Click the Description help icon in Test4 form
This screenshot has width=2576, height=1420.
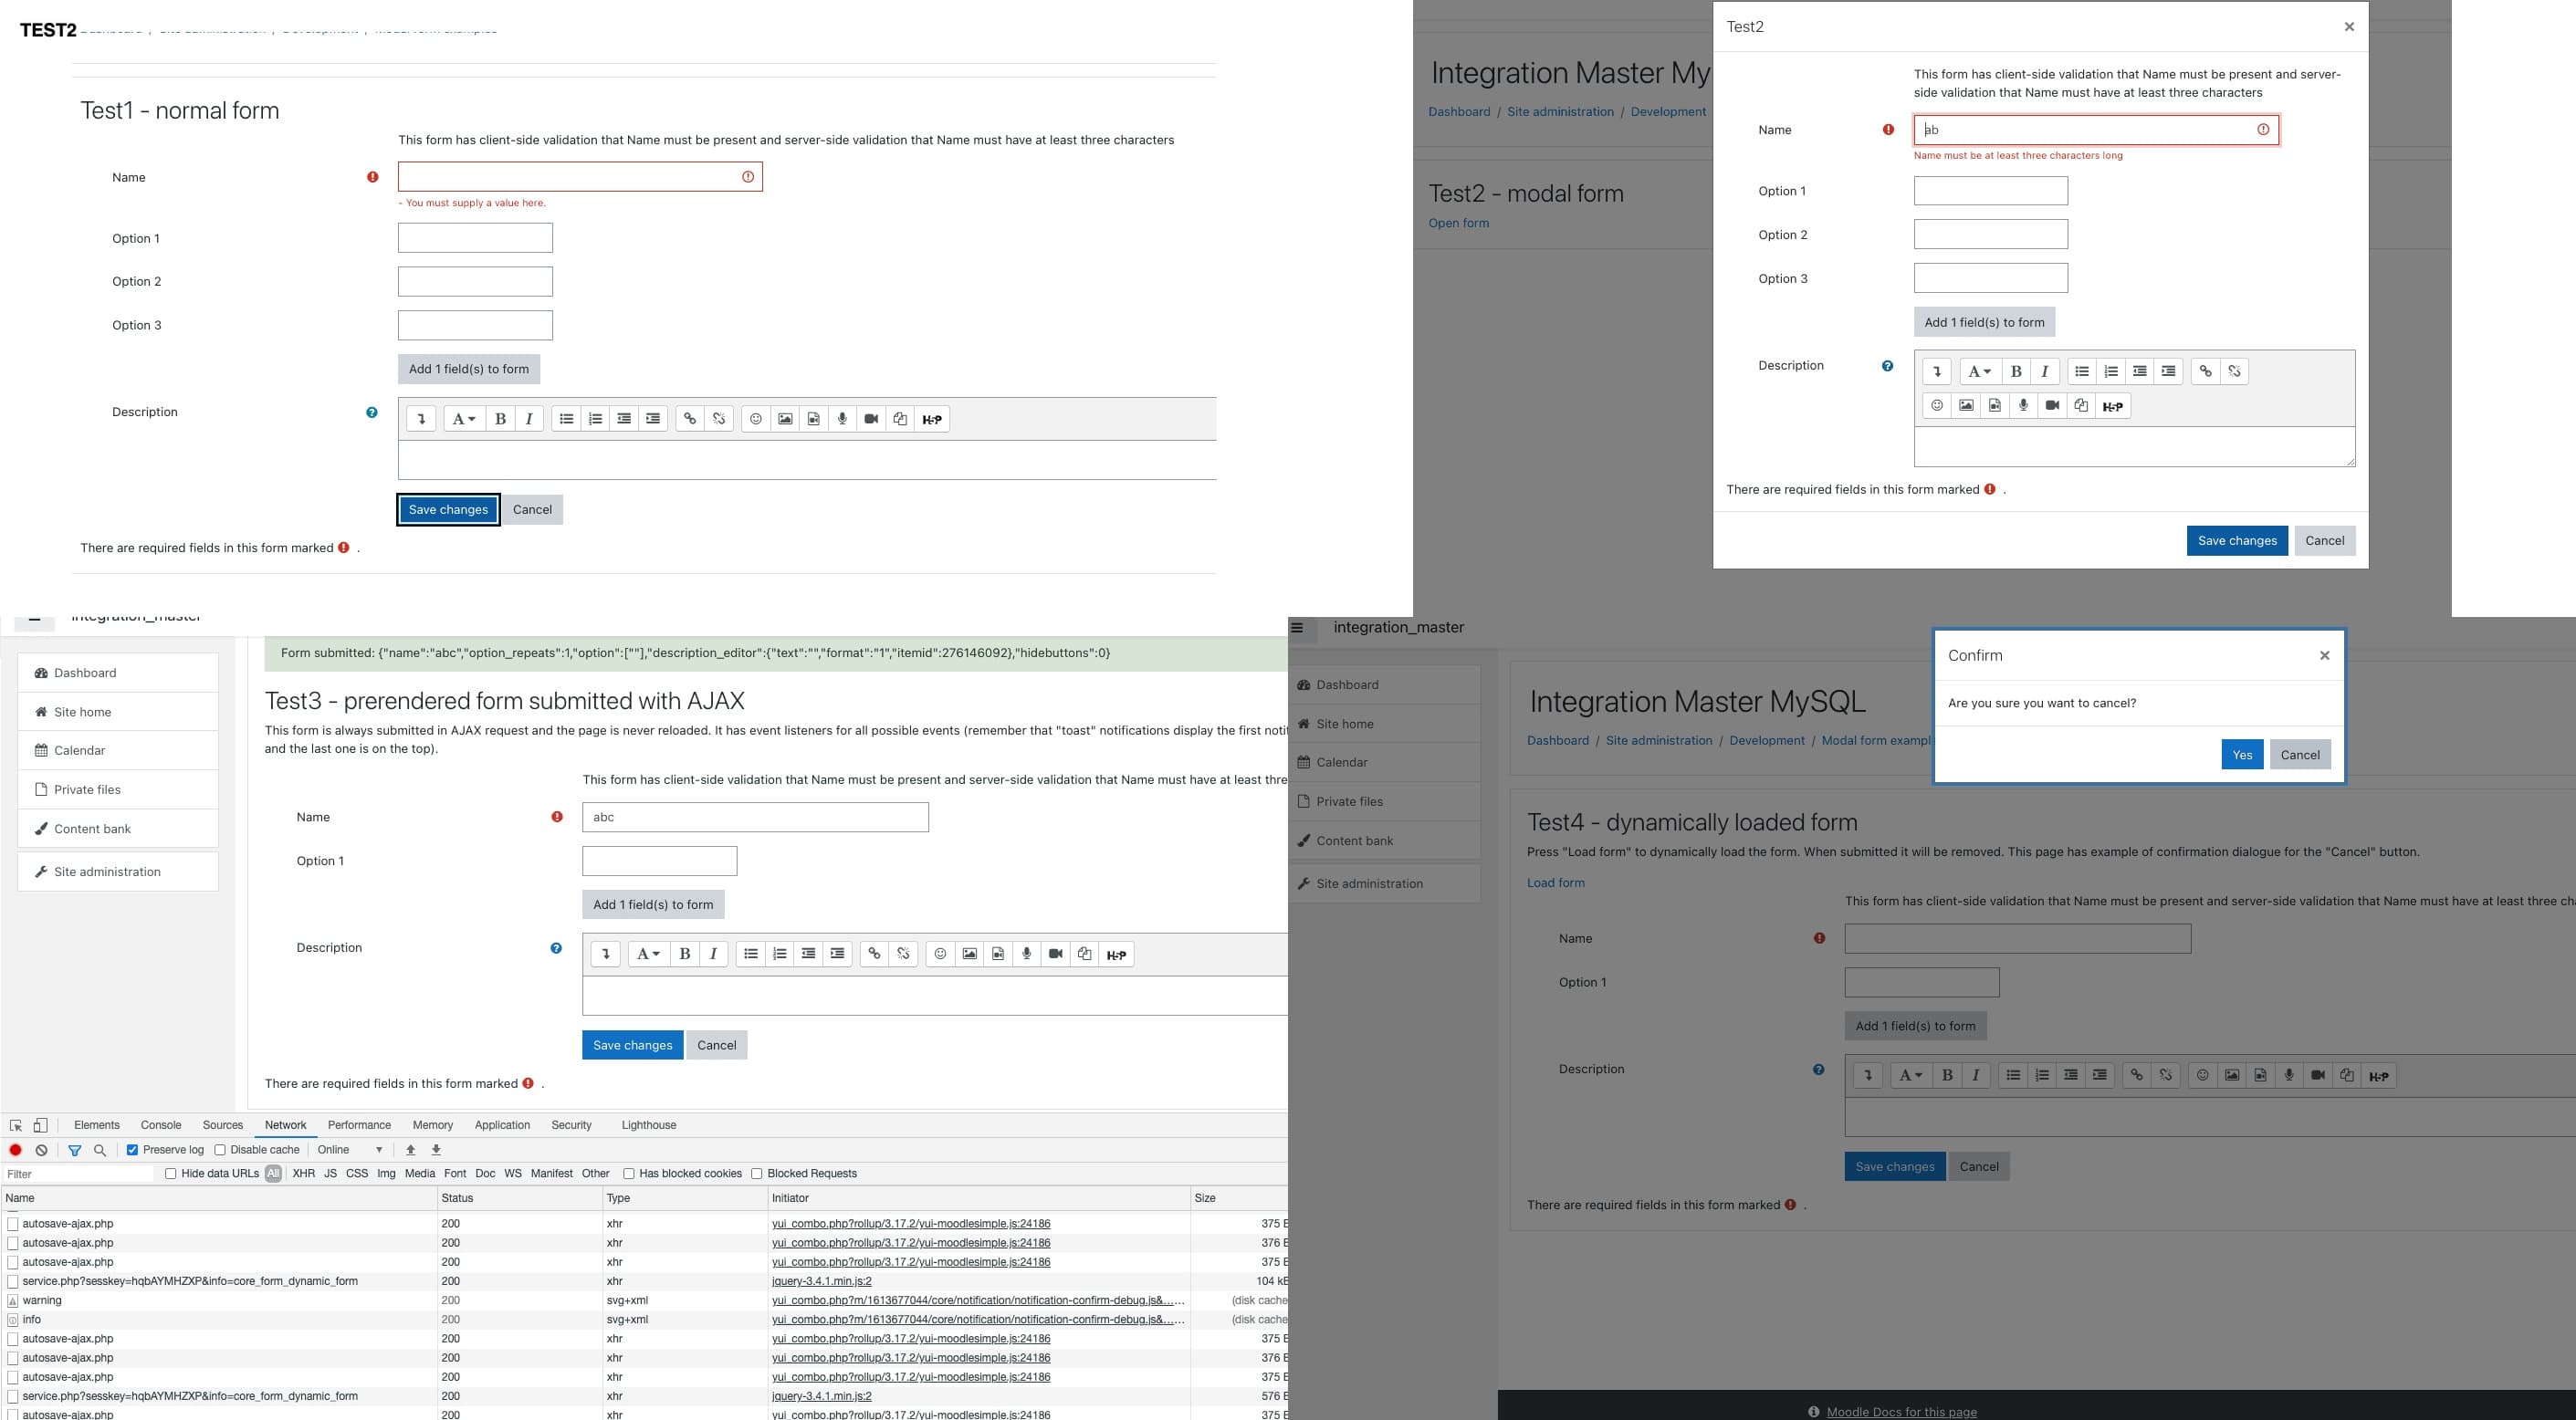(x=1818, y=1069)
